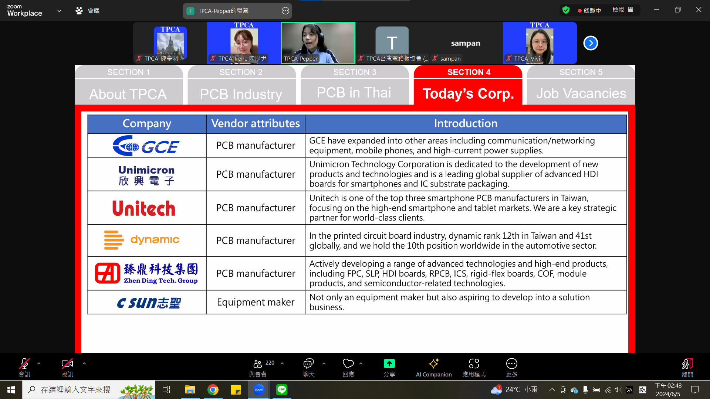Open the weather widget showing 24°C
Image resolution: width=710 pixels, height=399 pixels.
tap(514, 390)
